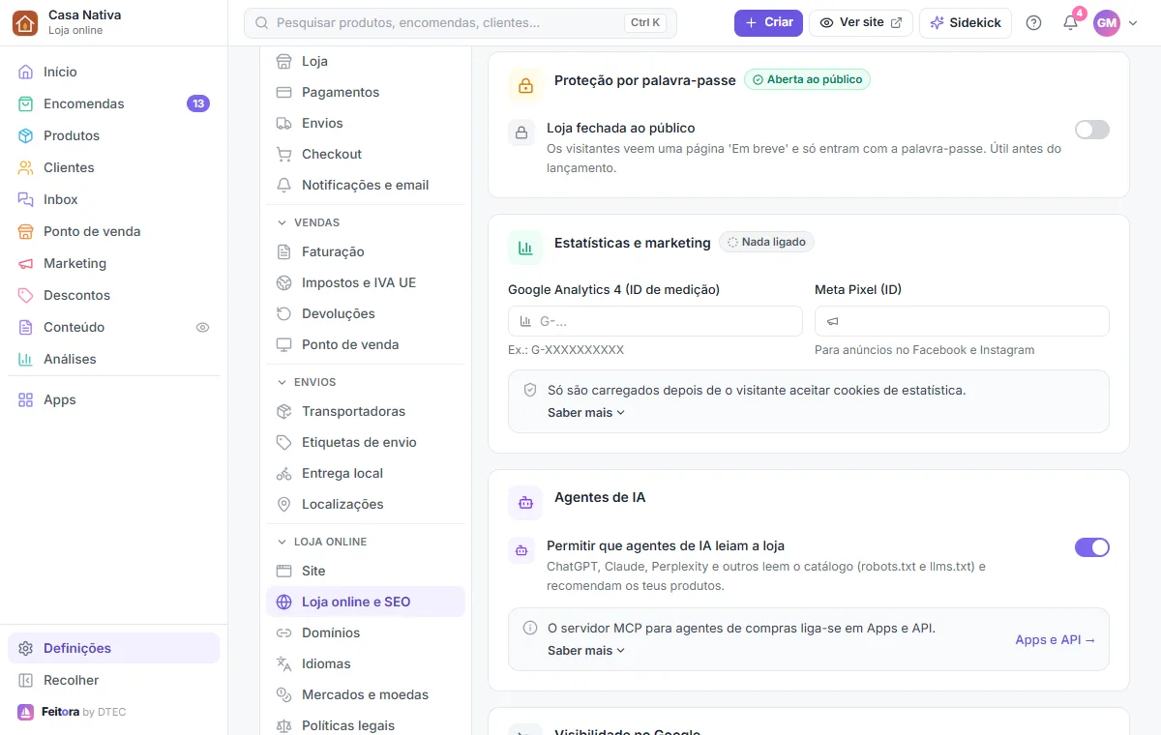Open the help question mark icon

(1033, 23)
